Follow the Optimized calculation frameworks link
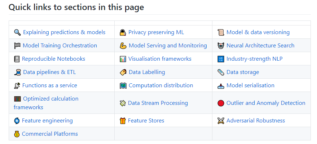This screenshot has height=144, width=317. (x=46, y=103)
